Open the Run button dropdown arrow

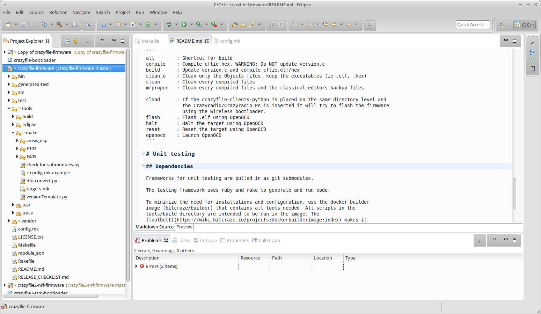(191, 24)
